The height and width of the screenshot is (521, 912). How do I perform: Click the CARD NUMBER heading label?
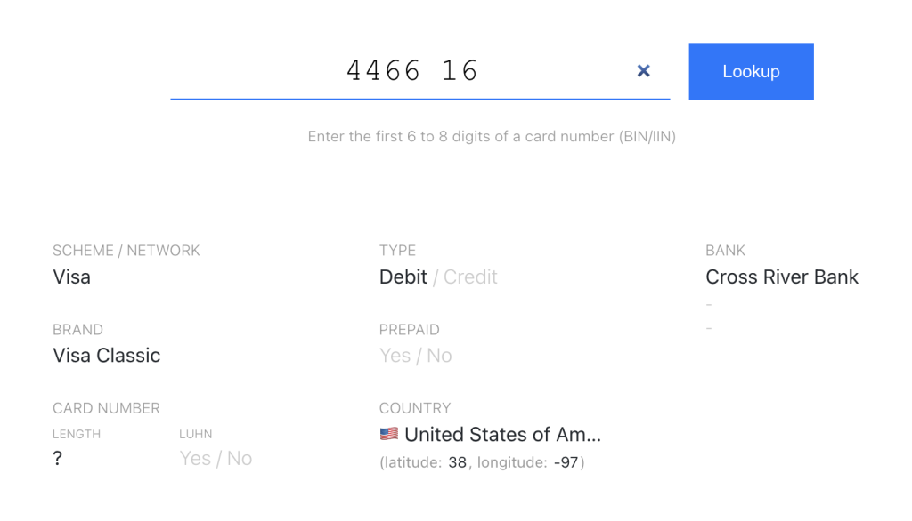(x=106, y=408)
